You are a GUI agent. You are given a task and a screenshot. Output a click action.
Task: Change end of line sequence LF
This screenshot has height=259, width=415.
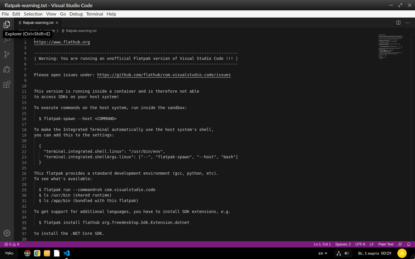(372, 244)
